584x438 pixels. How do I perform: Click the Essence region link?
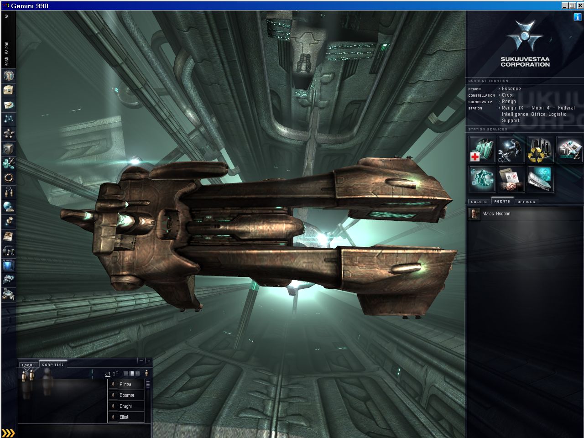tap(511, 89)
